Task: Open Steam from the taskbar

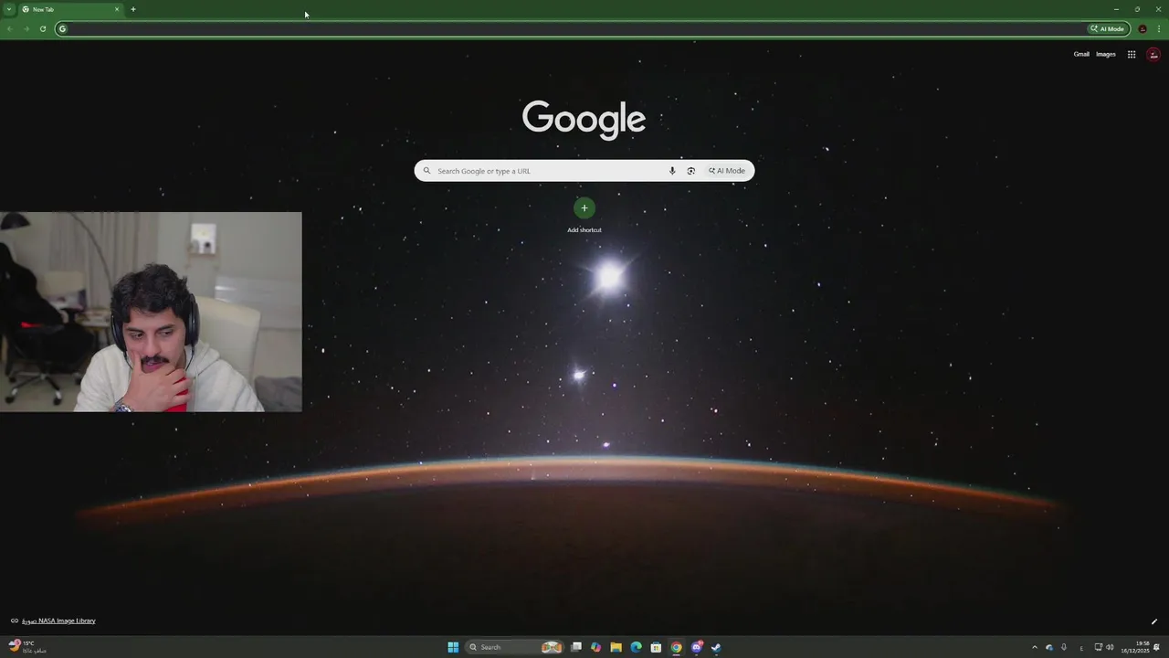Action: [716, 647]
